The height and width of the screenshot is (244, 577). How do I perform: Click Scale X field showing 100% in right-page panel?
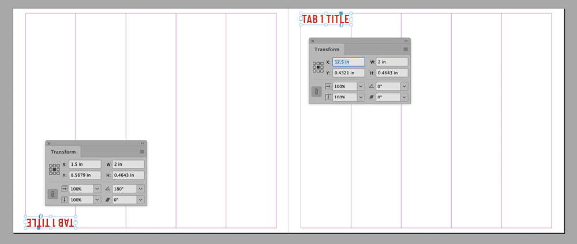[345, 86]
